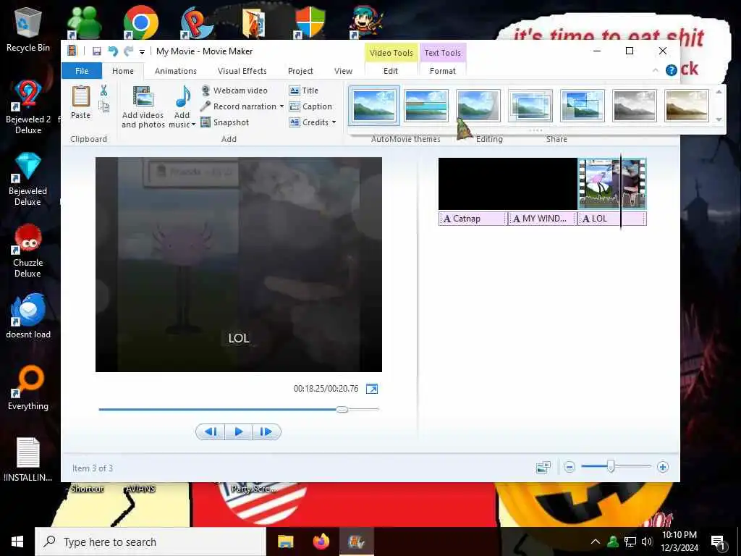
Task: Select the Catnap caption on timeline
Action: (x=473, y=219)
